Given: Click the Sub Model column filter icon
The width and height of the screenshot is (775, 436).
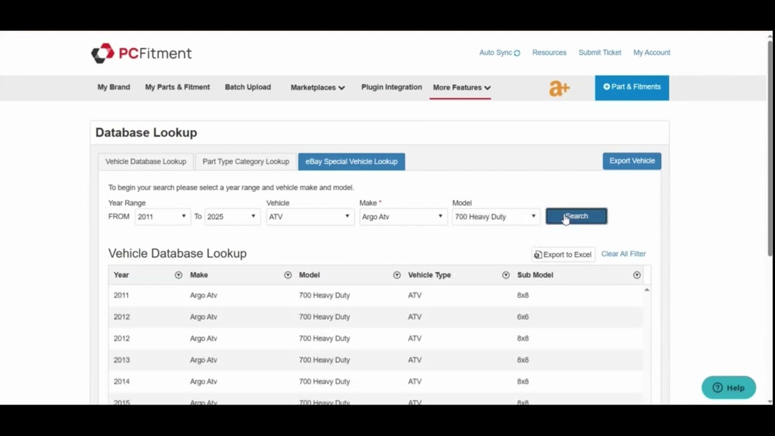Looking at the screenshot, I should tap(636, 275).
